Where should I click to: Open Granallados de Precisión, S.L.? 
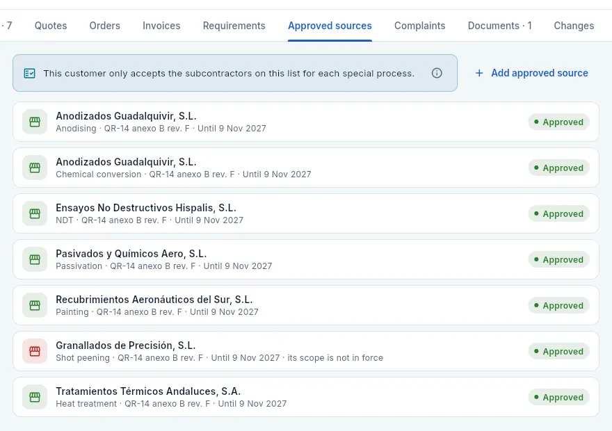[x=126, y=345]
